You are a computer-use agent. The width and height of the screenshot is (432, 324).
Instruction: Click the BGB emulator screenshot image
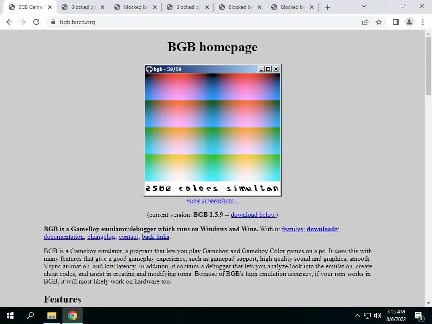pyautogui.click(x=213, y=130)
